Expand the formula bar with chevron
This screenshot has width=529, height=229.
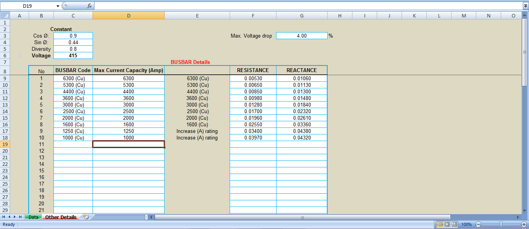click(x=525, y=6)
